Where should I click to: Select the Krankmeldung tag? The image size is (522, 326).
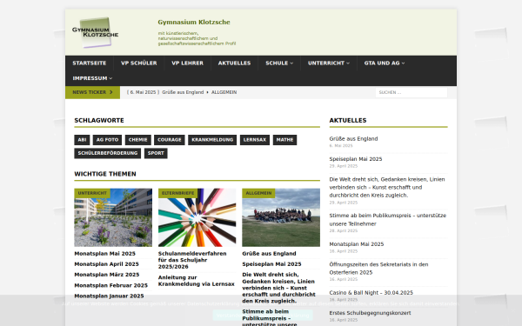pyautogui.click(x=212, y=140)
